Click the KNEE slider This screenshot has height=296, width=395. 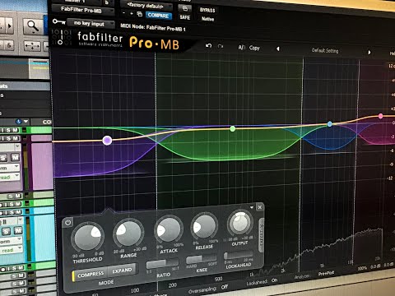(202, 258)
